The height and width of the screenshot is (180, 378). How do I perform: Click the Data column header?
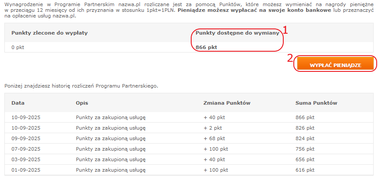18,103
